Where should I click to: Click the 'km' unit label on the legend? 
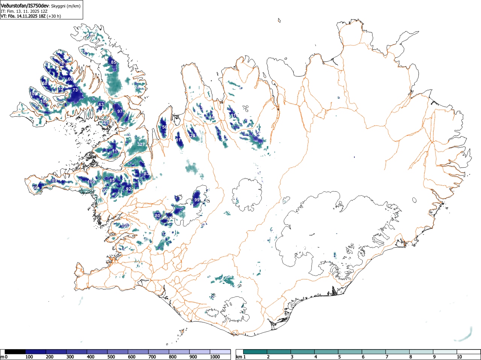tap(239, 357)
